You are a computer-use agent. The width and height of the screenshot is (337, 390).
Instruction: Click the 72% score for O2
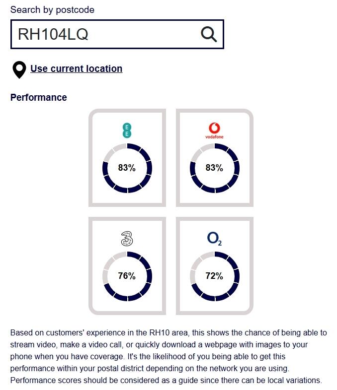(214, 276)
